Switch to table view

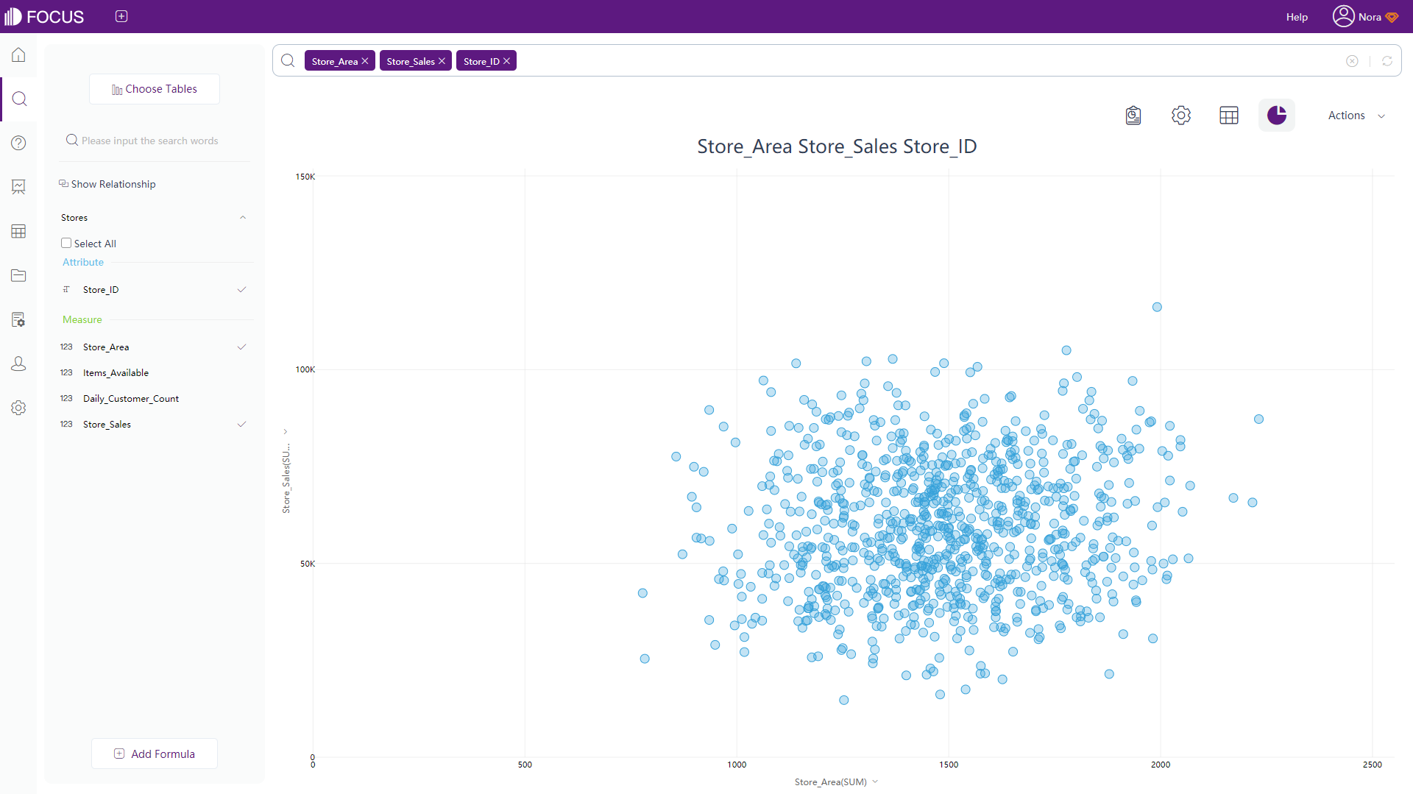[x=1229, y=116]
